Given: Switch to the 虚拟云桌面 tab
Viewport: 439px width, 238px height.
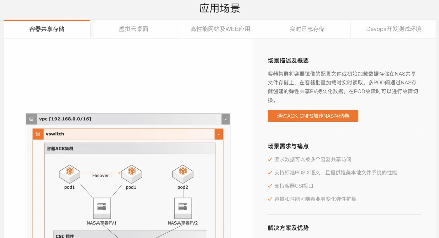Looking at the screenshot, I should (x=134, y=29).
